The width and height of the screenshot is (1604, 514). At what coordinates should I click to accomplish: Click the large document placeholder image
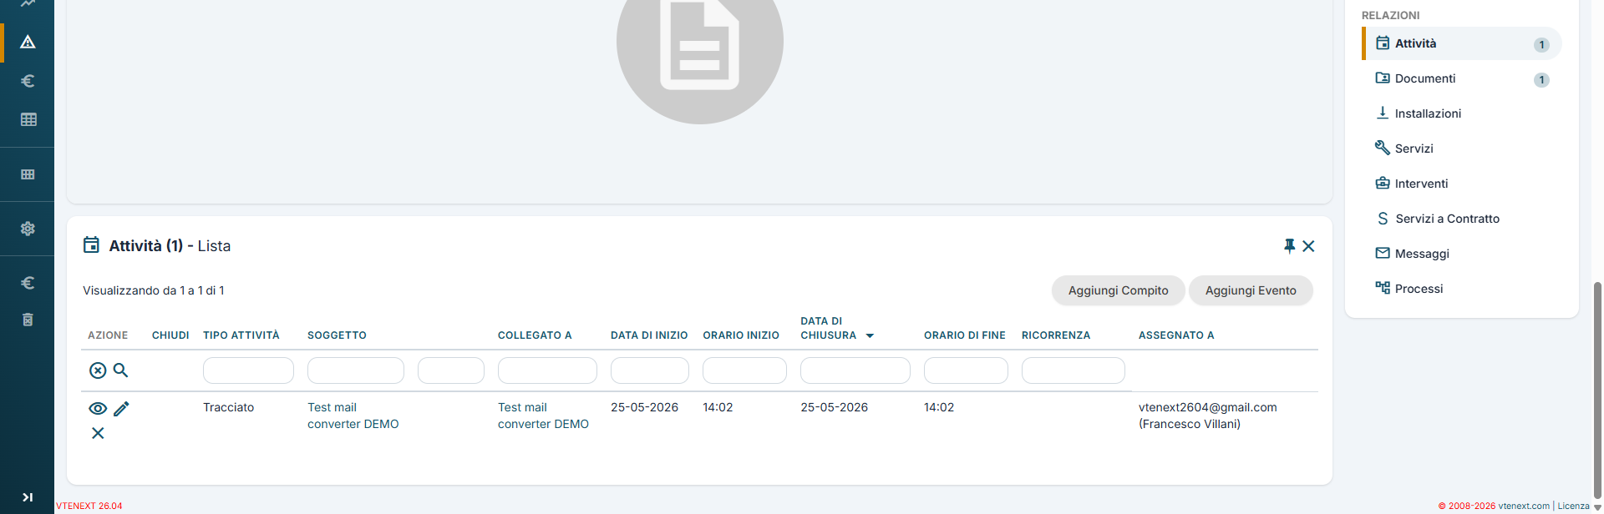pyautogui.click(x=700, y=42)
